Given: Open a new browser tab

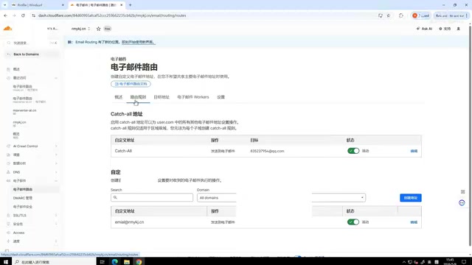Looking at the screenshot, I should (131, 5).
